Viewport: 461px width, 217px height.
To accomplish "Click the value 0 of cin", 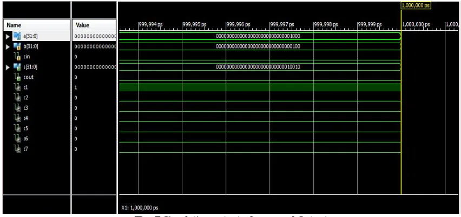I will (x=76, y=57).
